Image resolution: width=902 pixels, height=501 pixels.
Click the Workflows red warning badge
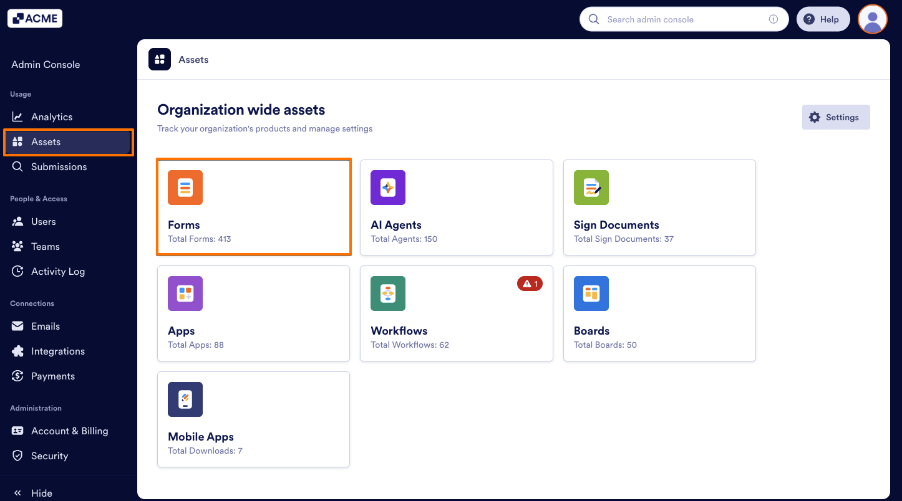530,284
